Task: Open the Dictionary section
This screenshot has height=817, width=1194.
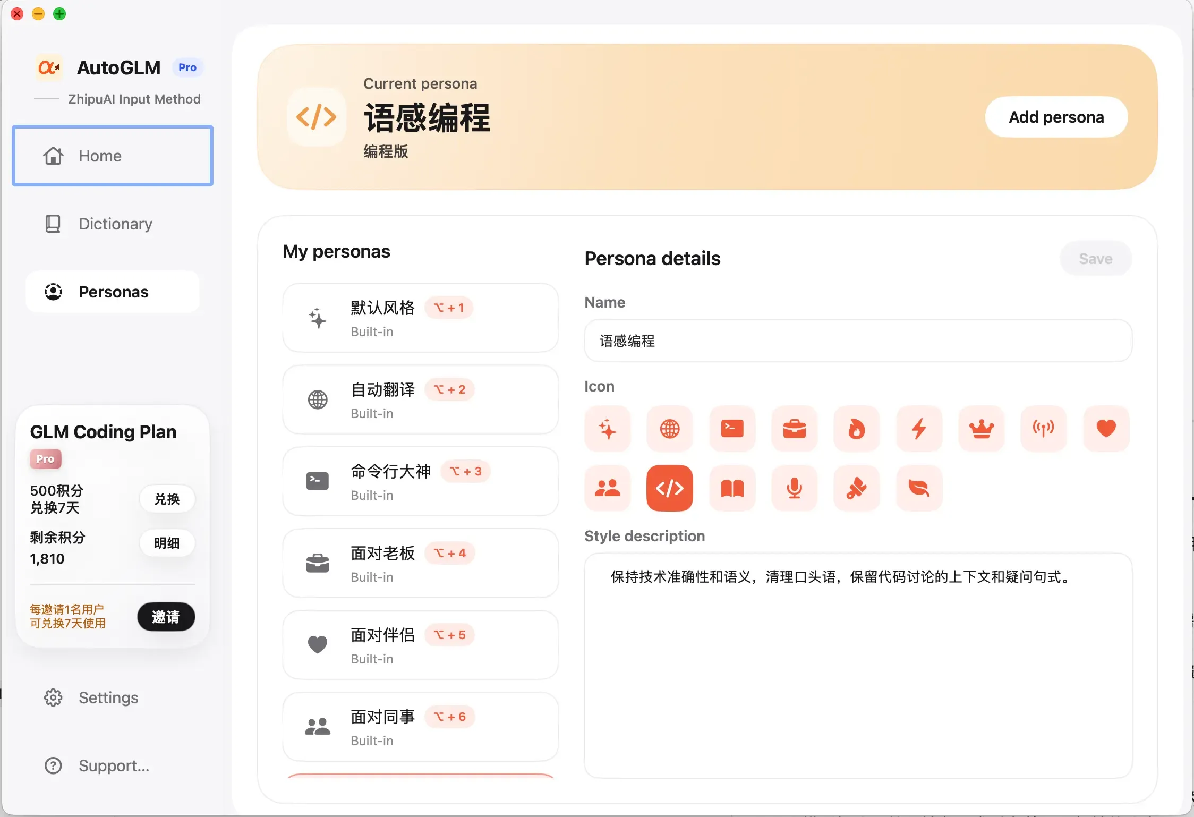Action: pyautogui.click(x=113, y=224)
